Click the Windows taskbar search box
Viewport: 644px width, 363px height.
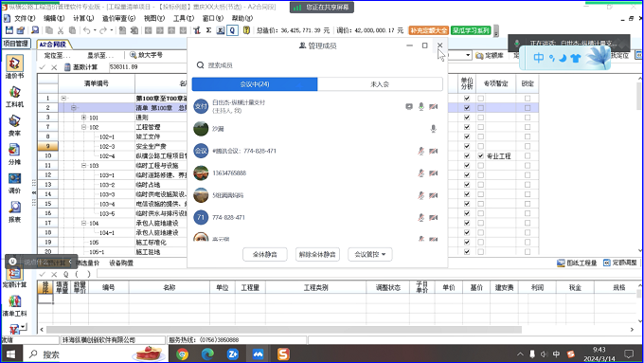pos(97,354)
